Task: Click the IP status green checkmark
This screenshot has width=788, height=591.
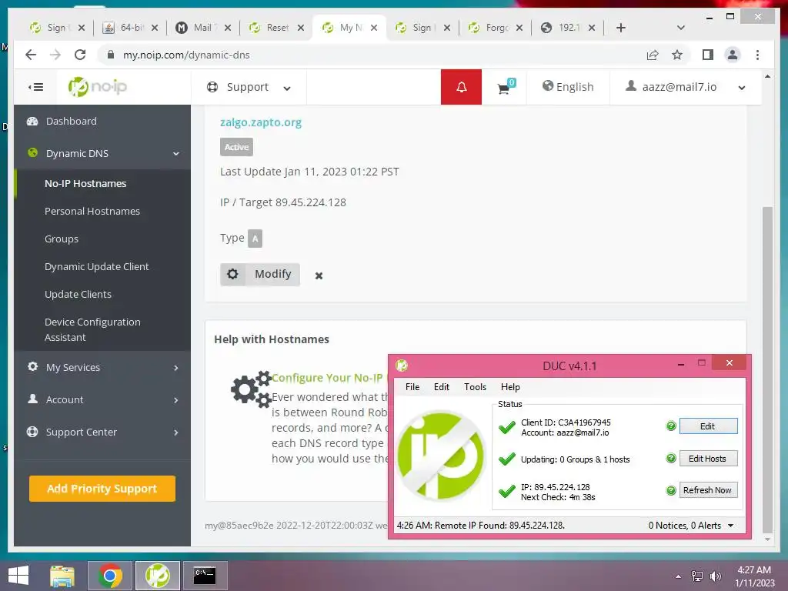Action: [x=507, y=491]
